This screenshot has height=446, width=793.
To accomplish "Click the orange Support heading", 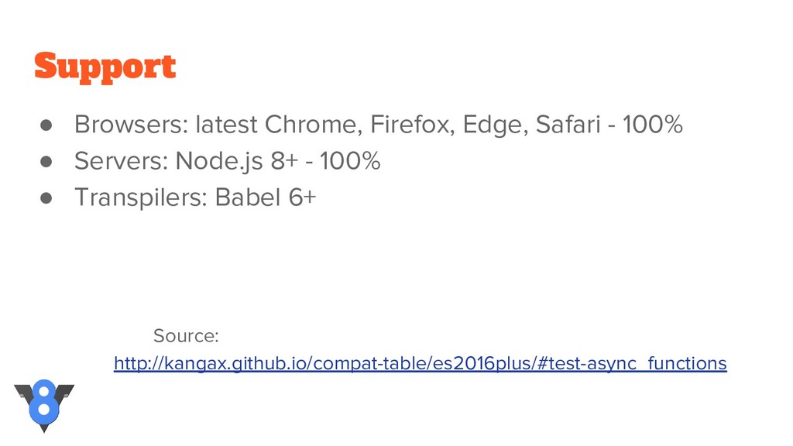I will [x=105, y=67].
